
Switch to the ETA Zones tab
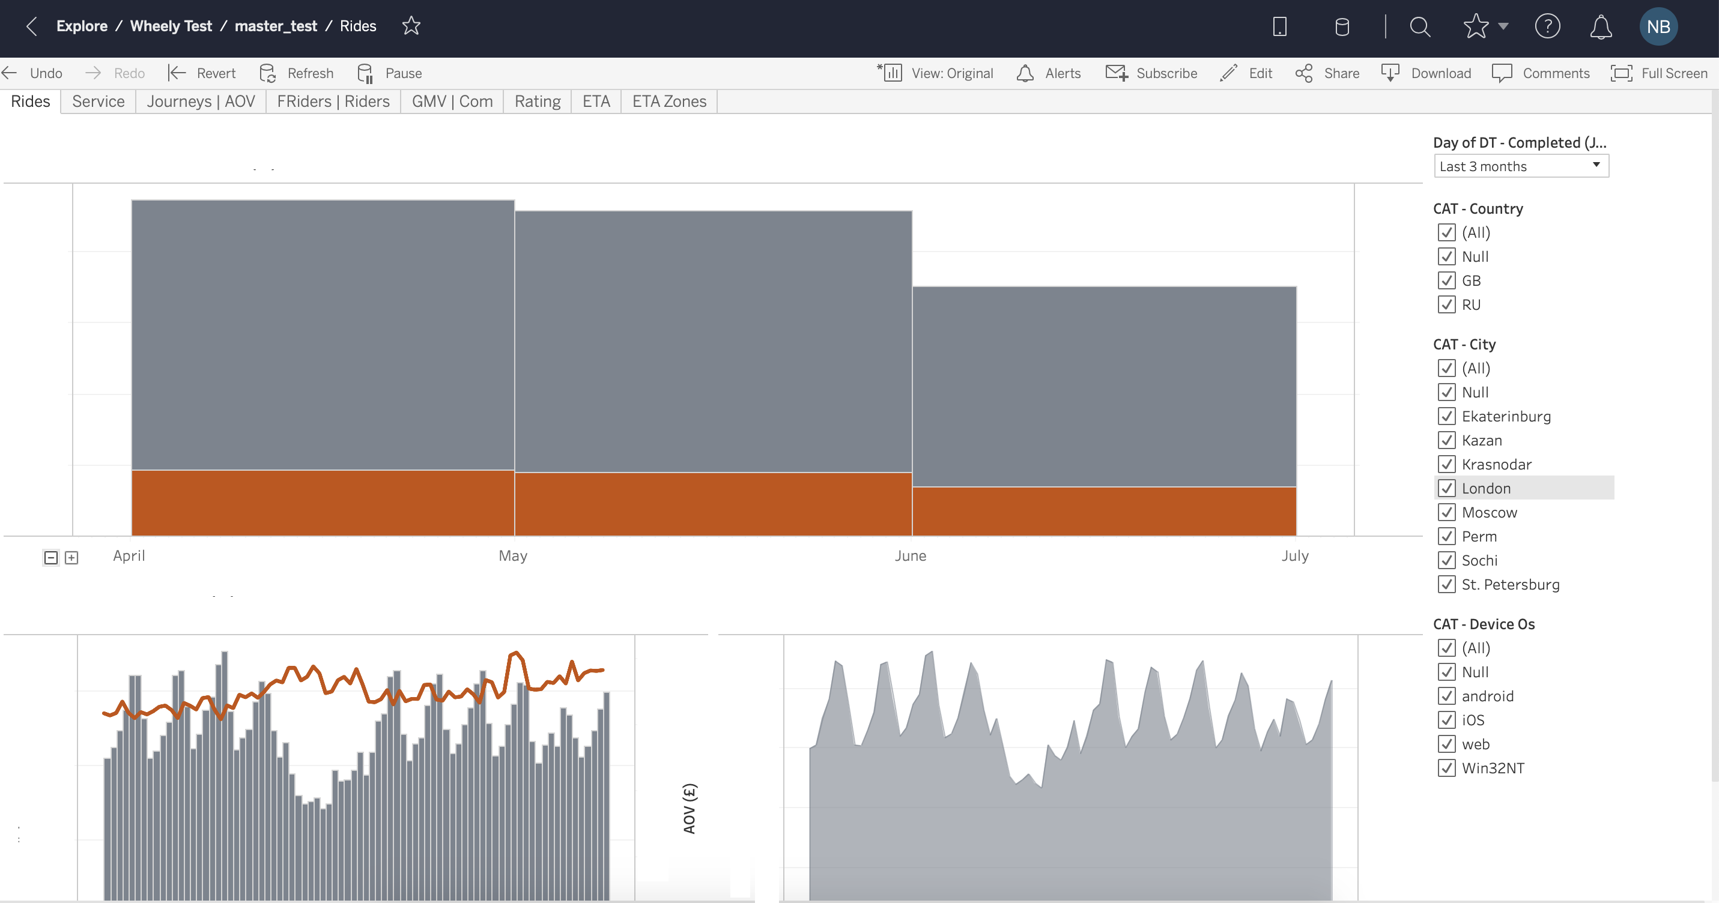coord(668,101)
